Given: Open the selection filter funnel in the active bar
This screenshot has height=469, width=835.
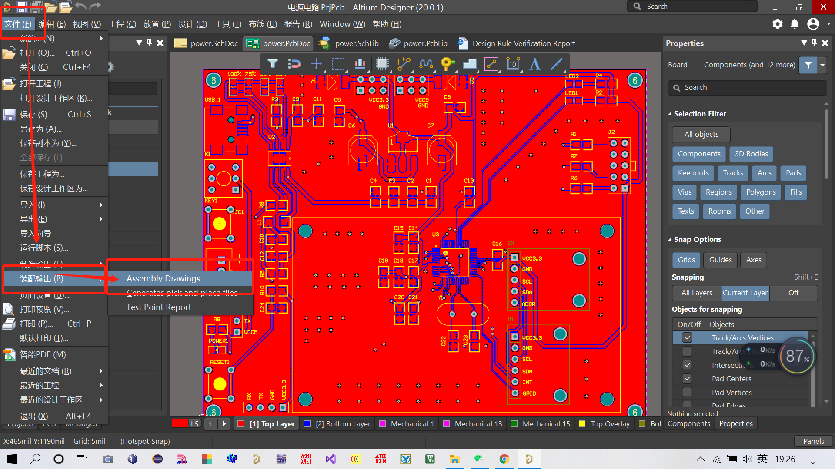Looking at the screenshot, I should [x=273, y=64].
